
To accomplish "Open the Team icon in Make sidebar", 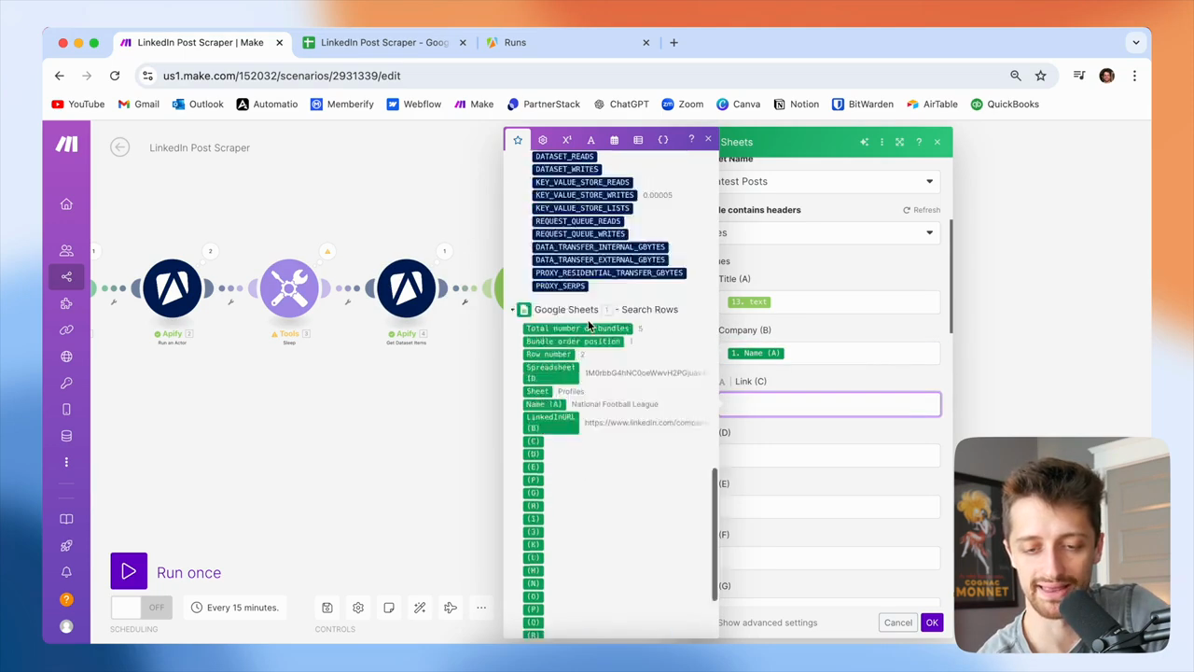I will click(x=66, y=251).
